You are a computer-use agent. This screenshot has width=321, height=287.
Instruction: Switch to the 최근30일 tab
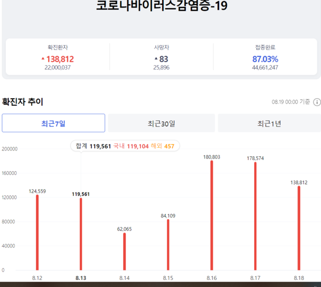[x=162, y=123]
